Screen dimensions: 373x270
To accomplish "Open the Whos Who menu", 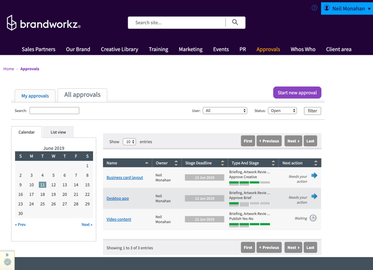I will pos(303,50).
